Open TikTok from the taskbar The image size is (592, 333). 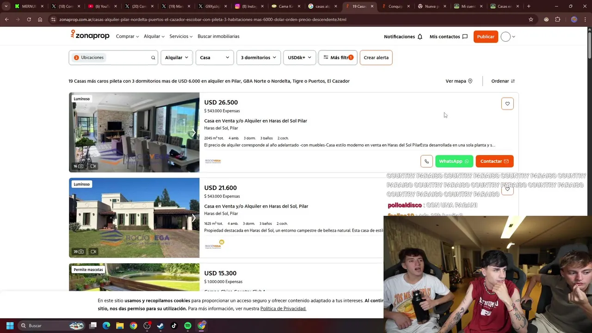coord(174,326)
